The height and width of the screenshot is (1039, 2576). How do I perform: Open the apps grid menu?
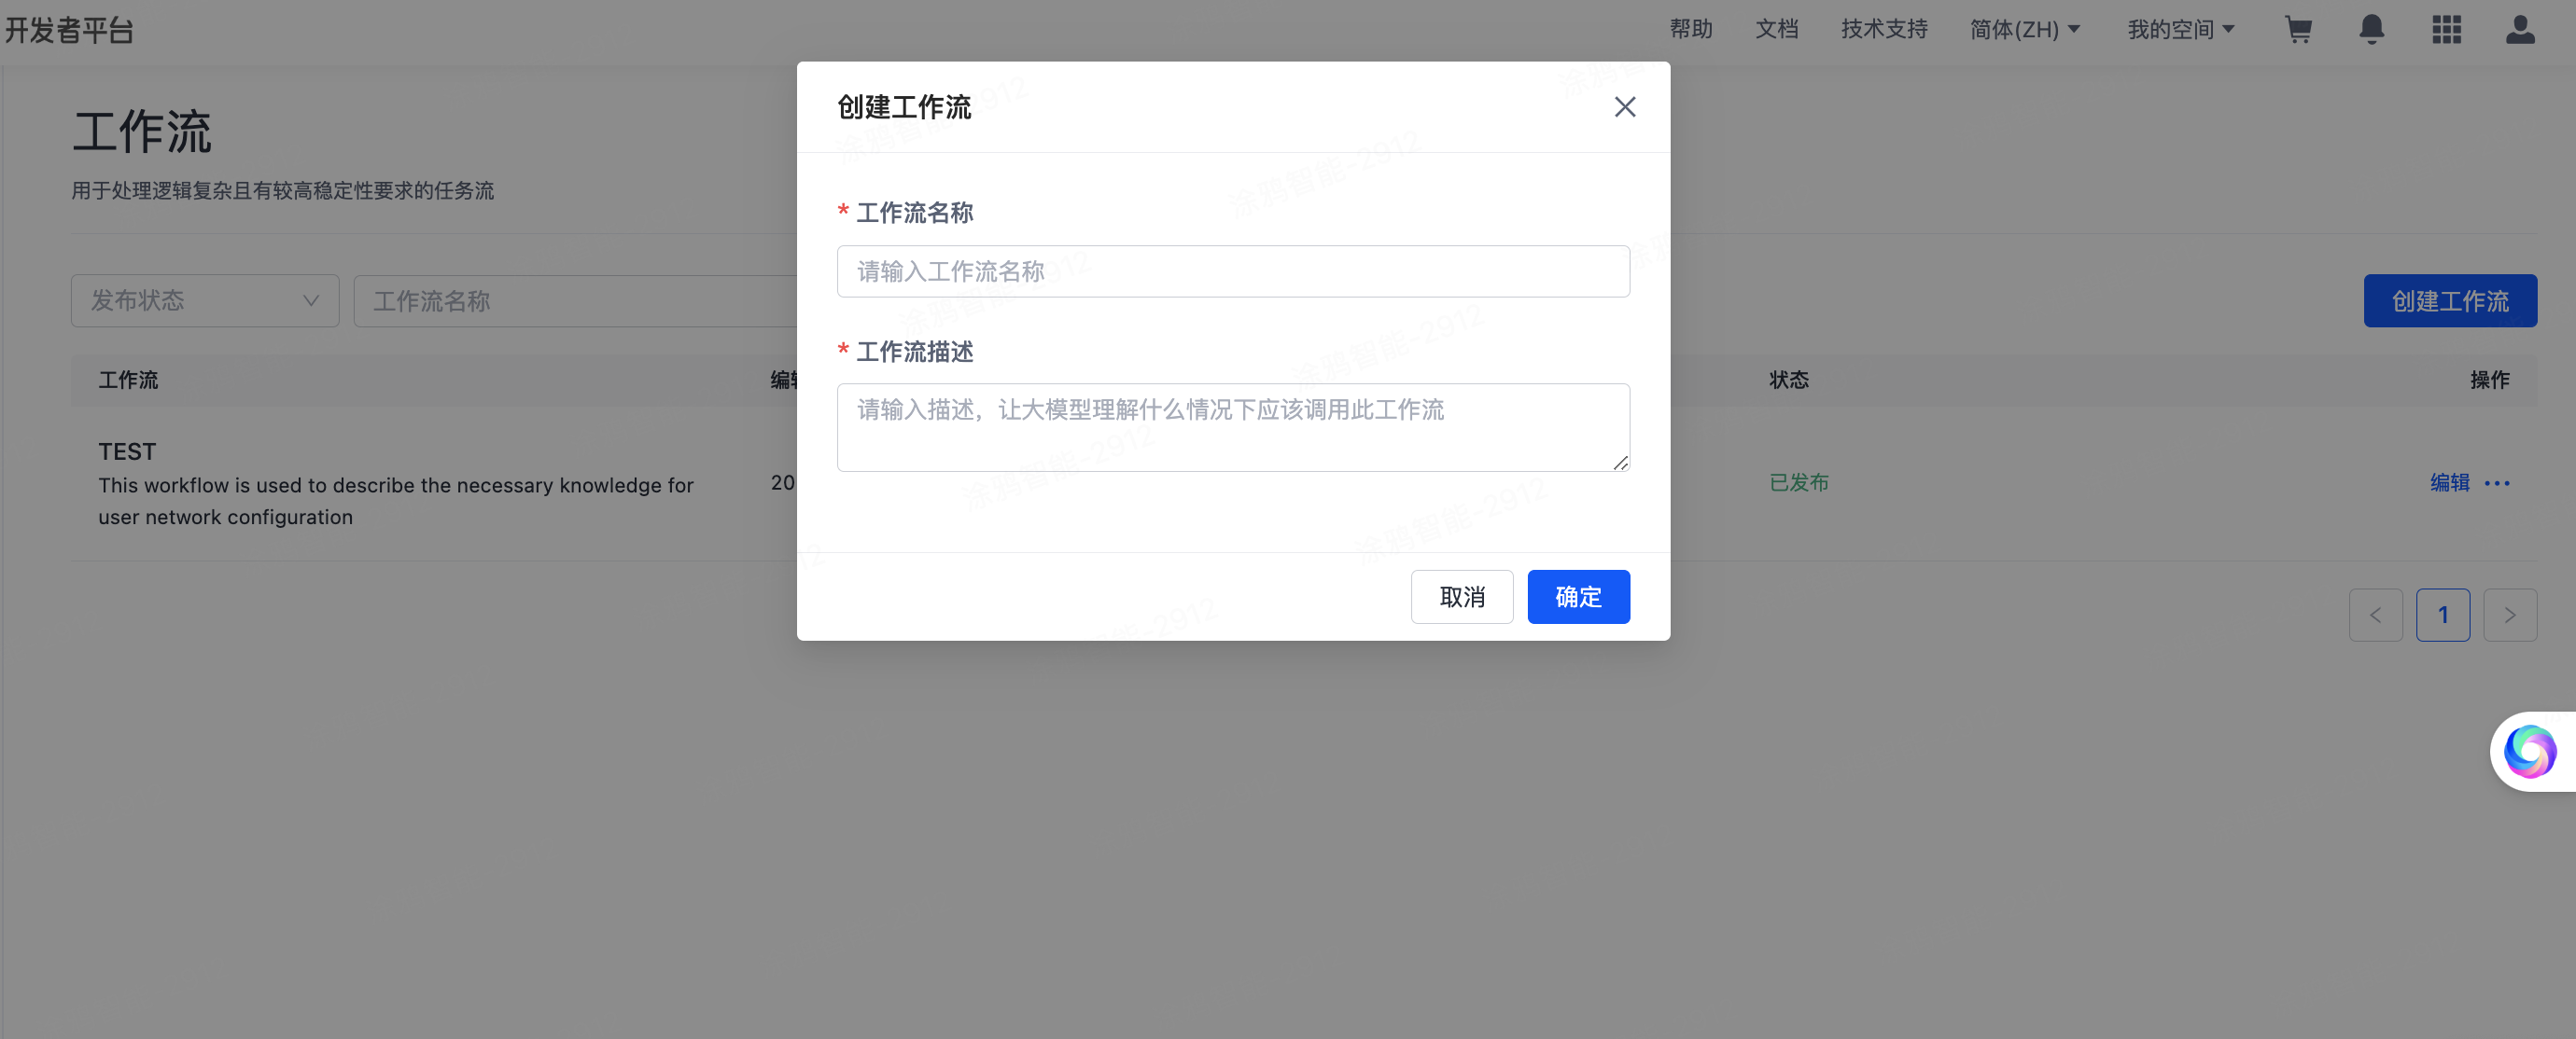coord(2446,30)
